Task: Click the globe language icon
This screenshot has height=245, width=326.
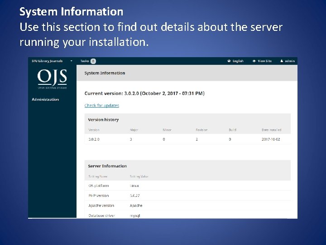Action: 229,61
